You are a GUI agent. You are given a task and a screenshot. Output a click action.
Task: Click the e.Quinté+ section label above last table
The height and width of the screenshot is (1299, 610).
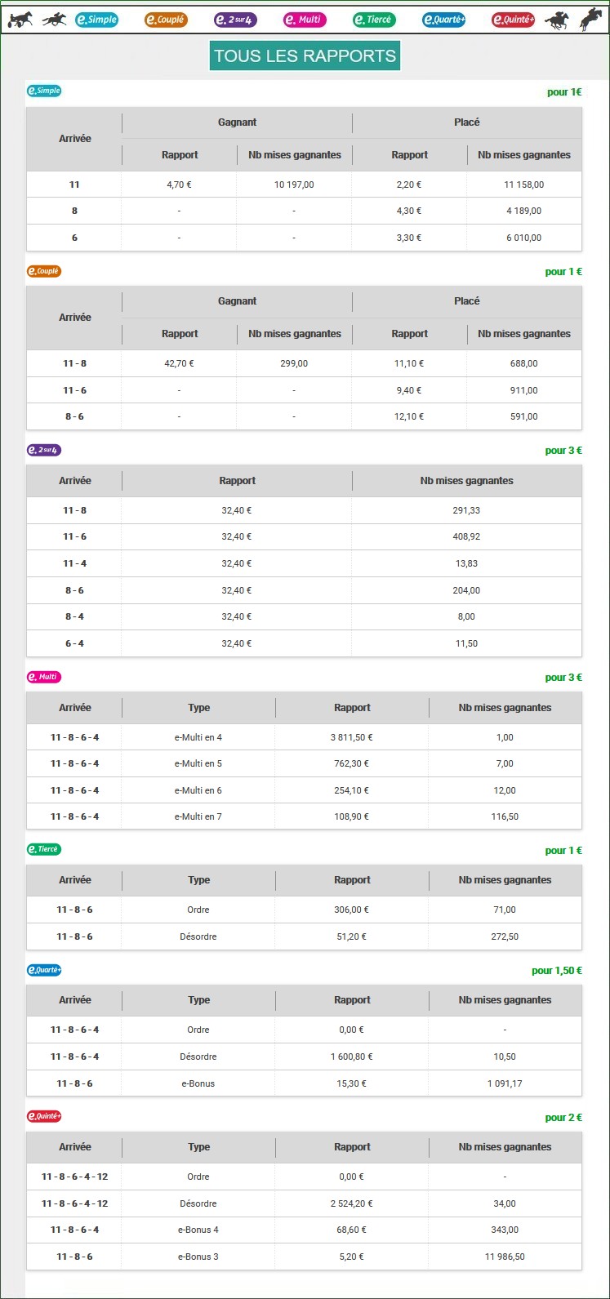pyautogui.click(x=44, y=1116)
